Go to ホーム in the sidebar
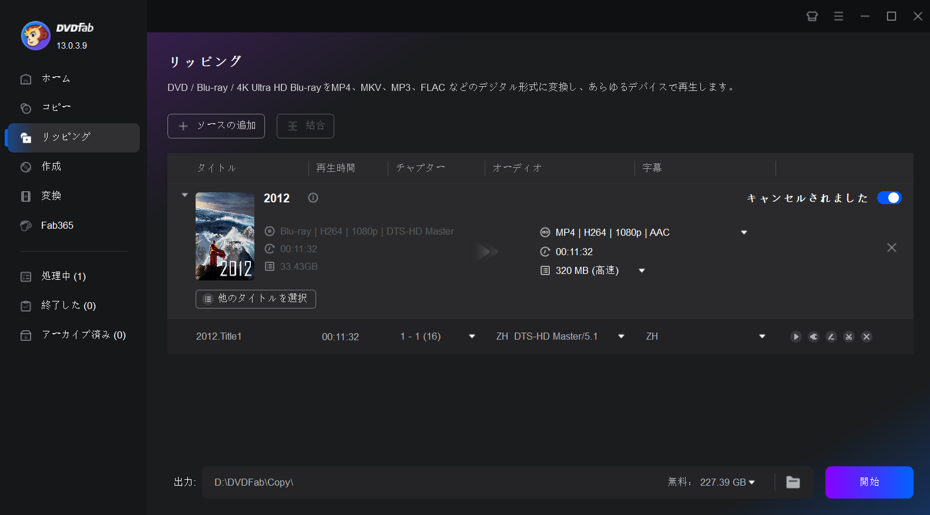The height and width of the screenshot is (515, 930). point(73,79)
